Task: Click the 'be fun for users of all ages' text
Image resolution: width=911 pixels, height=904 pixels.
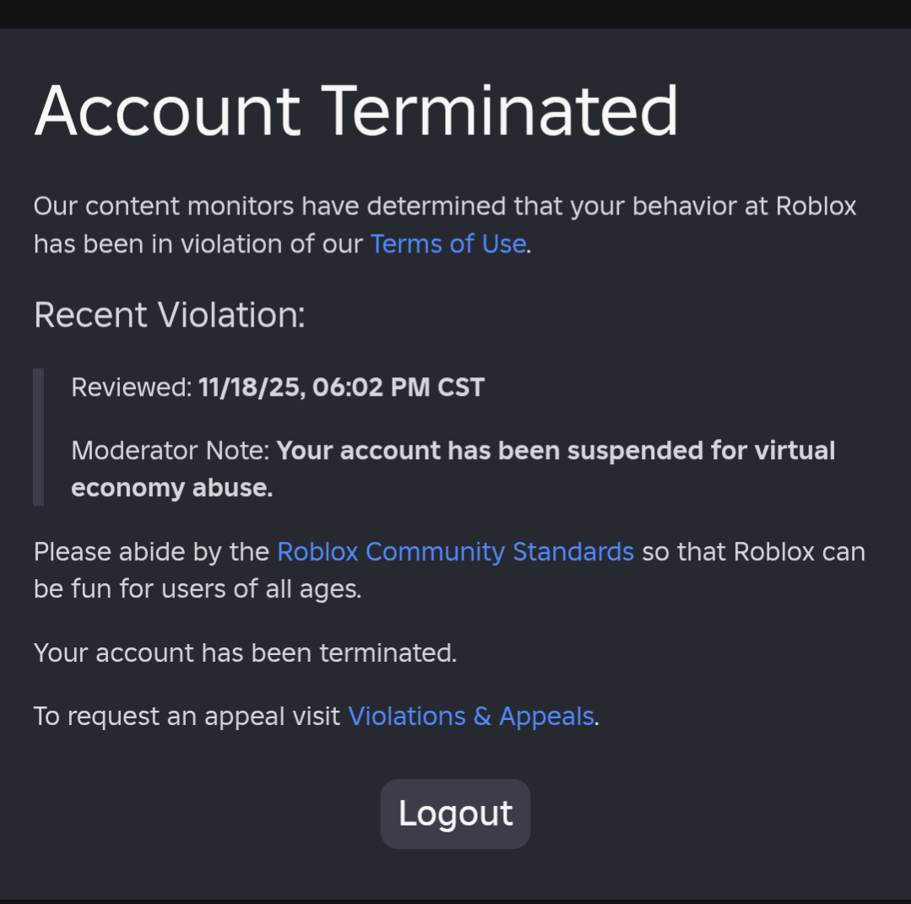Action: [198, 589]
